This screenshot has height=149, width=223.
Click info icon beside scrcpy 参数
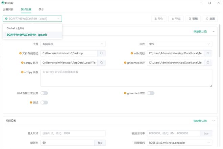point(22,72)
